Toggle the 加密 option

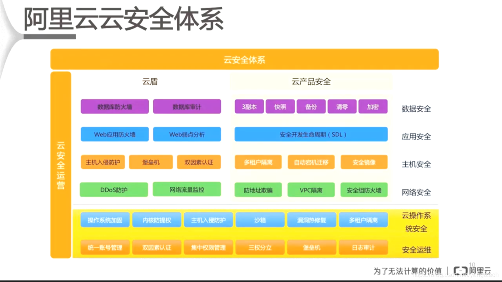(x=373, y=107)
